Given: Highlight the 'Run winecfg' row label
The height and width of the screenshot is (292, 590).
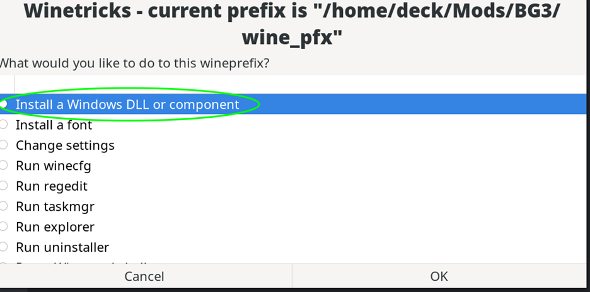Looking at the screenshot, I should (x=53, y=166).
